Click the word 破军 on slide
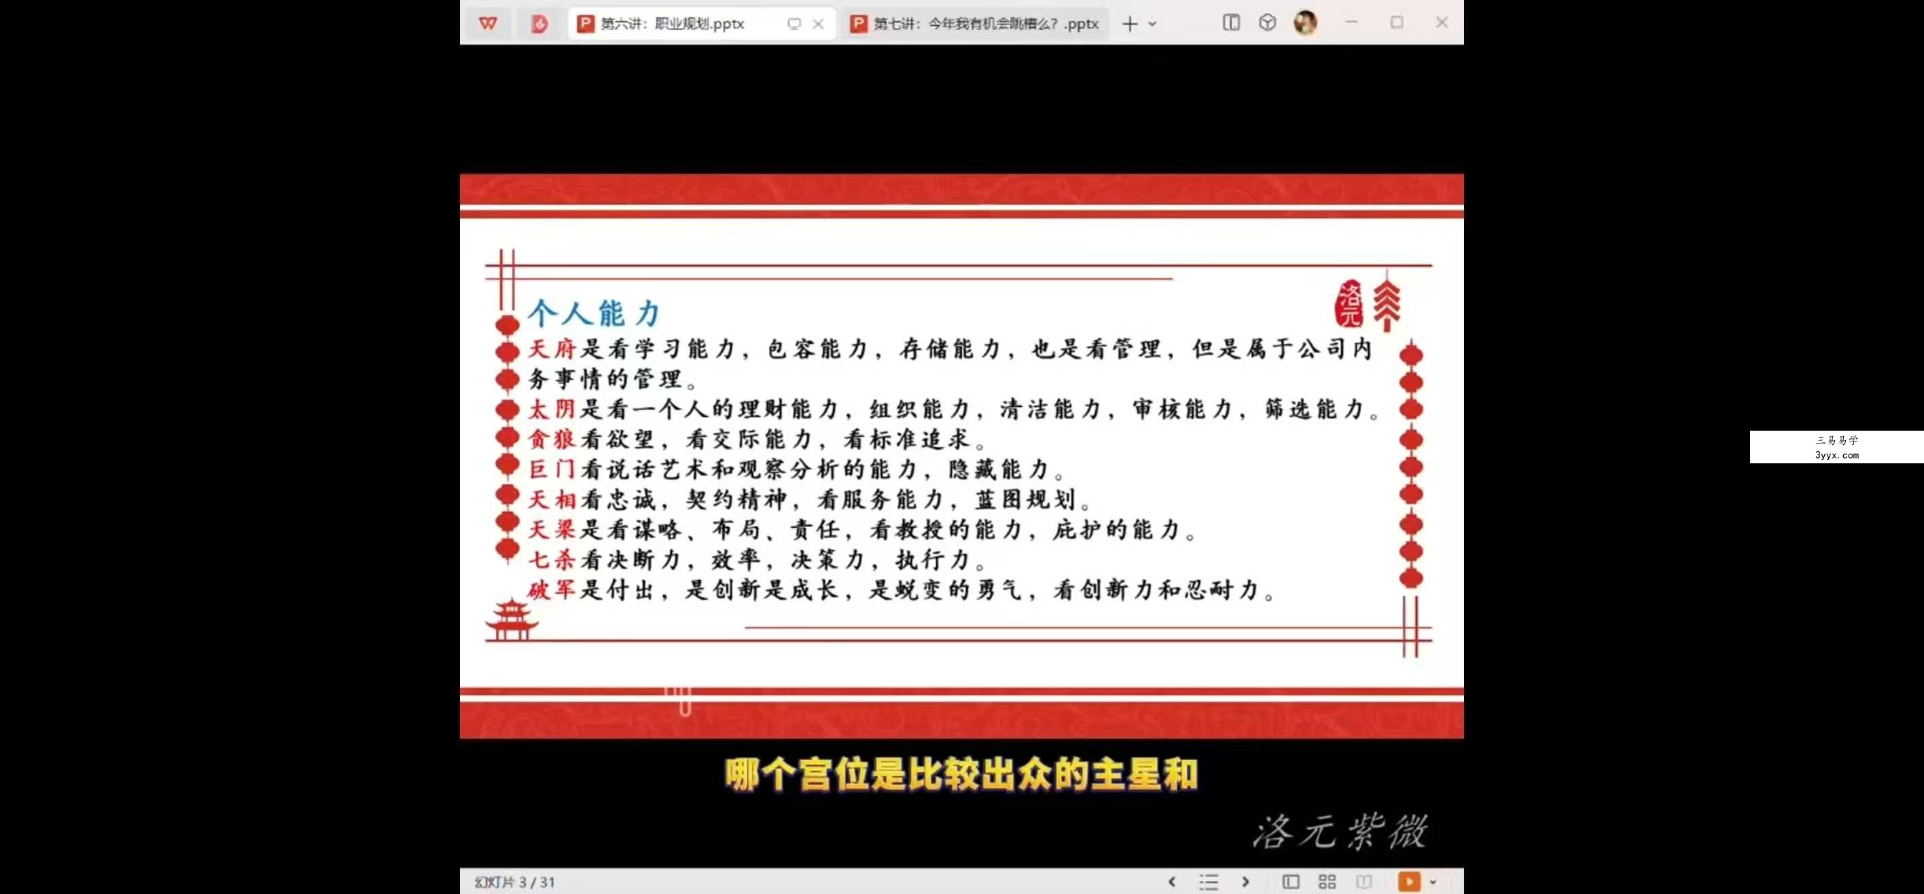This screenshot has height=894, width=1924. click(552, 590)
